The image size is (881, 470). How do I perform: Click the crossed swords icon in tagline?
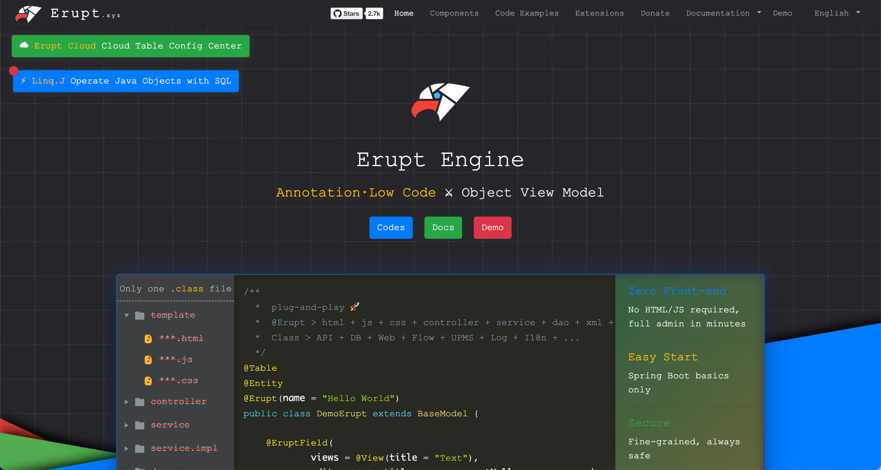(449, 193)
